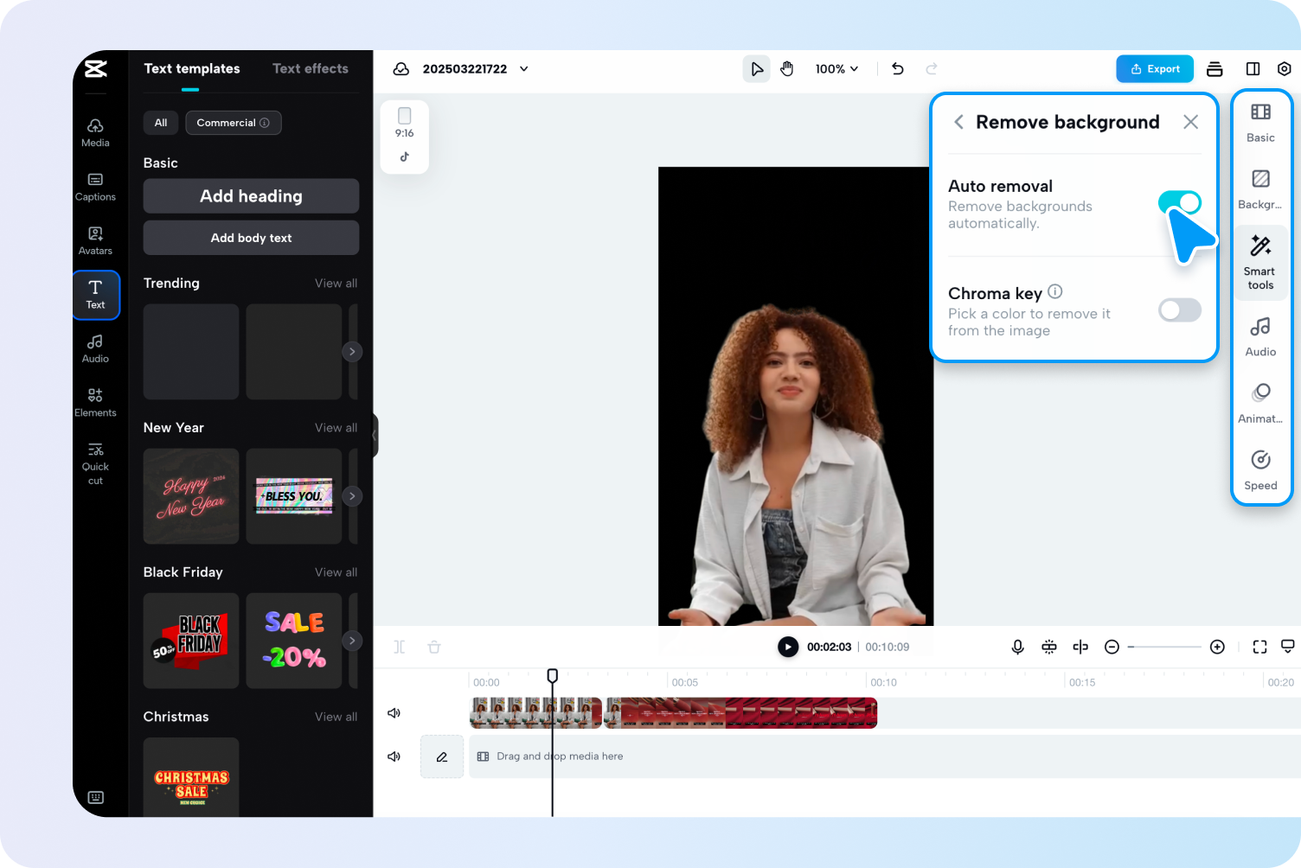Open the settings hexagon icon
The width and height of the screenshot is (1301, 868).
point(1285,69)
